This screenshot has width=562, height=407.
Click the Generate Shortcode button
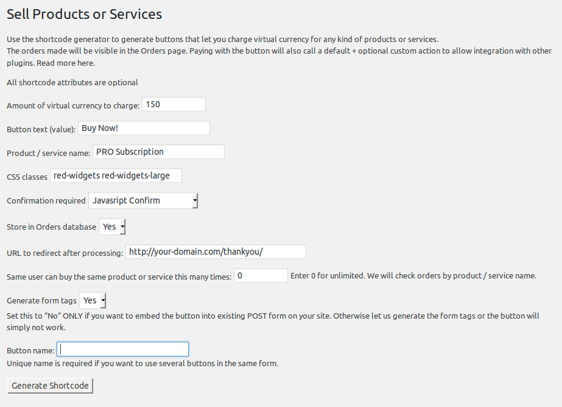50,386
